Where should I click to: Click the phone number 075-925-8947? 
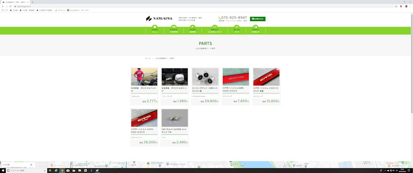(x=234, y=18)
